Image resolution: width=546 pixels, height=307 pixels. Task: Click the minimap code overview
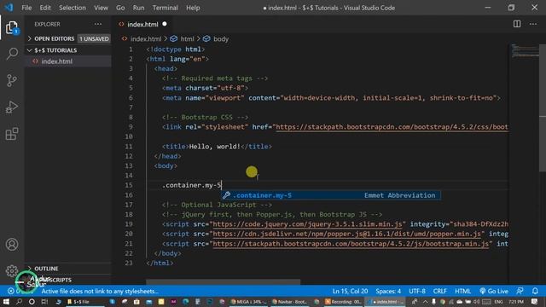point(525,50)
